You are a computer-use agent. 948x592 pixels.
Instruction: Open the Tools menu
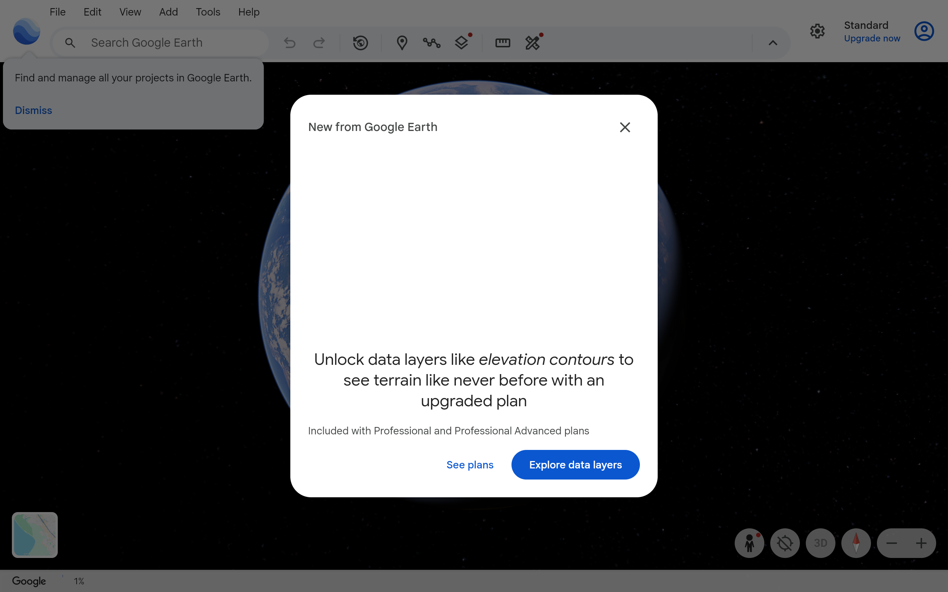point(208,12)
